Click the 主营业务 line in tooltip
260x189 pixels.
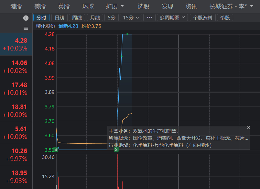[144, 131]
